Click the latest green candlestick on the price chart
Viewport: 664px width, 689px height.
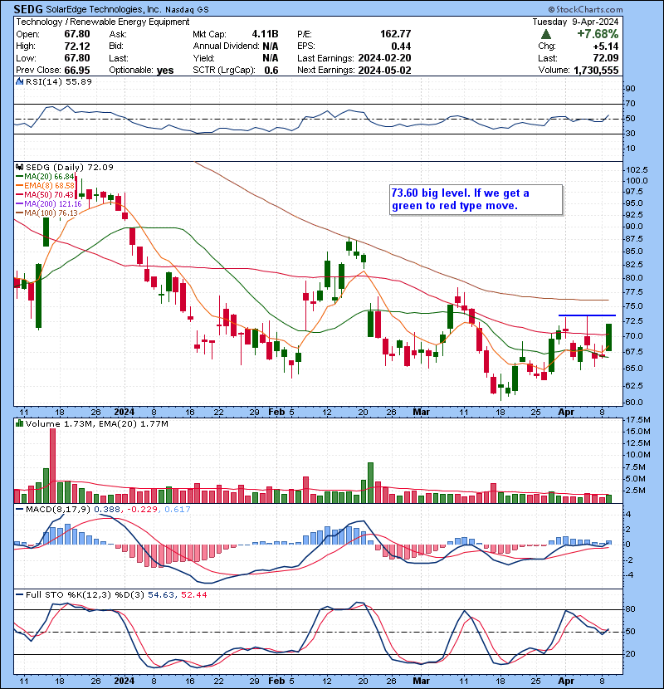point(608,337)
